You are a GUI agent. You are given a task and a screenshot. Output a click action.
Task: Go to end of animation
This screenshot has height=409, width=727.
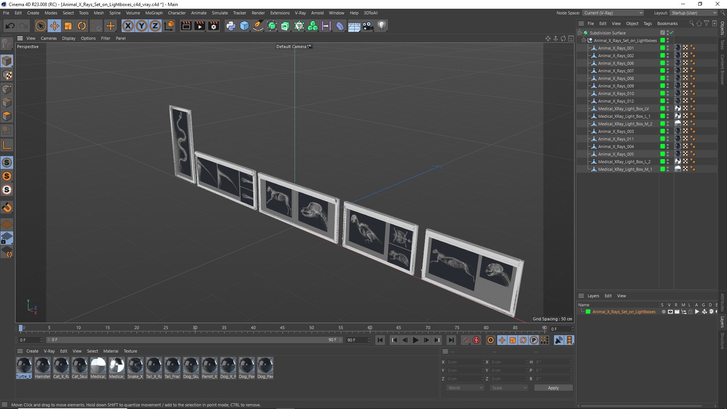tap(451, 340)
